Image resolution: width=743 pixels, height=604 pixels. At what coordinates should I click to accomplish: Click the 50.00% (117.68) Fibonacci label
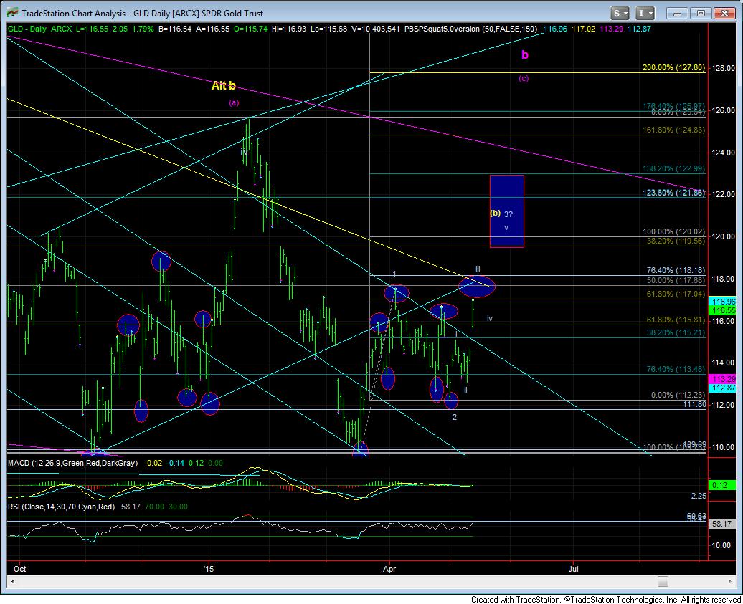[676, 280]
